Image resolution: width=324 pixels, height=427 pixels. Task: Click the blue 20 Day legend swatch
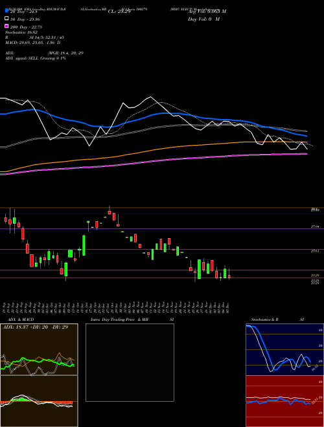[7, 11]
